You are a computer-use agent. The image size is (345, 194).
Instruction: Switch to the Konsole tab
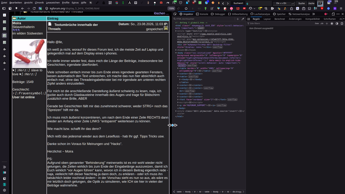pos(202,14)
